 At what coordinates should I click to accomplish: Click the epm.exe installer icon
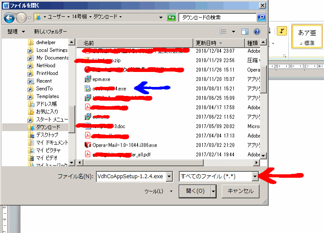point(88,79)
